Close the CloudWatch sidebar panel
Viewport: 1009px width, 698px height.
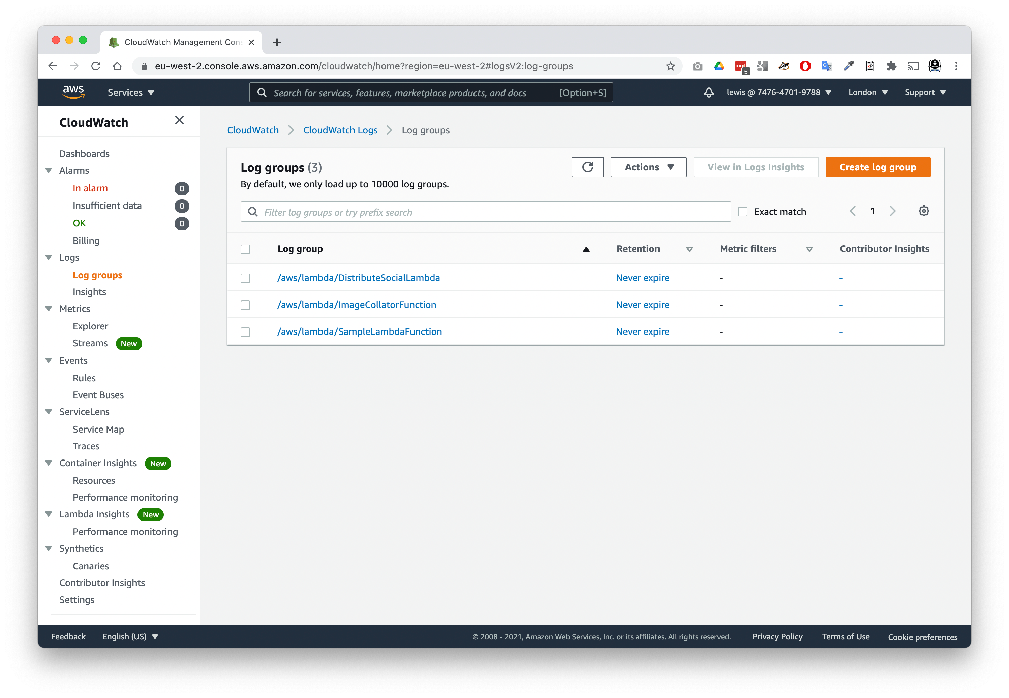(x=179, y=120)
